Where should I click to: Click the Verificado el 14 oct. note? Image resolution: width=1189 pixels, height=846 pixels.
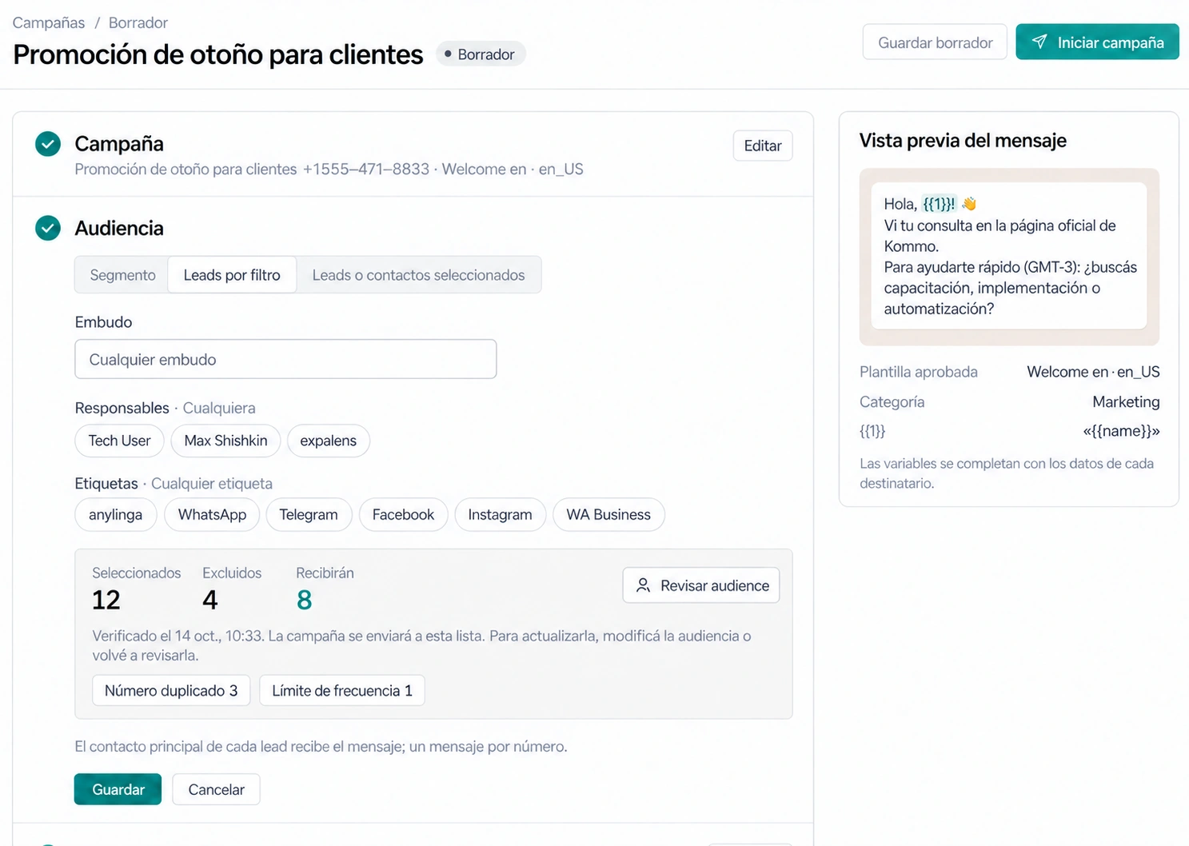pos(421,645)
